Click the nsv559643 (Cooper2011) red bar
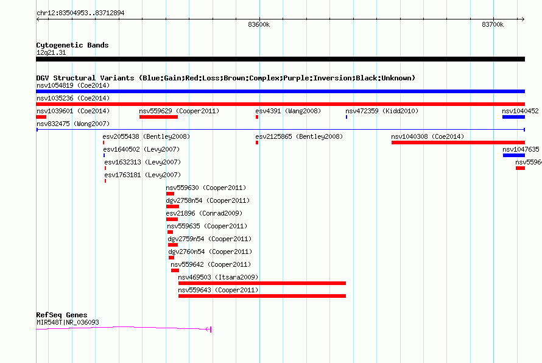The image size is (542, 363). click(x=262, y=296)
